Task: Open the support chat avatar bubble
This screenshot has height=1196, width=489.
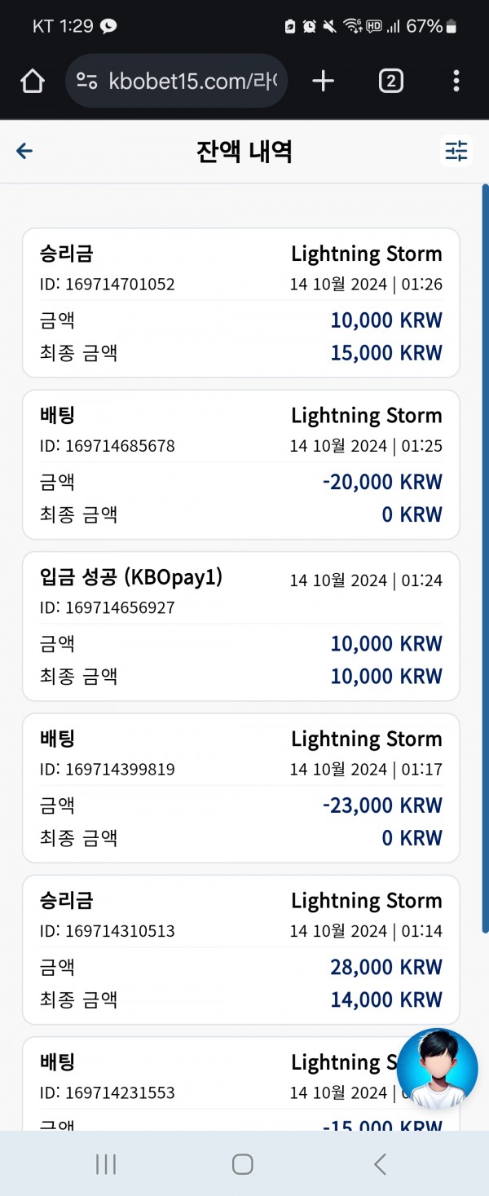Action: [x=438, y=1069]
